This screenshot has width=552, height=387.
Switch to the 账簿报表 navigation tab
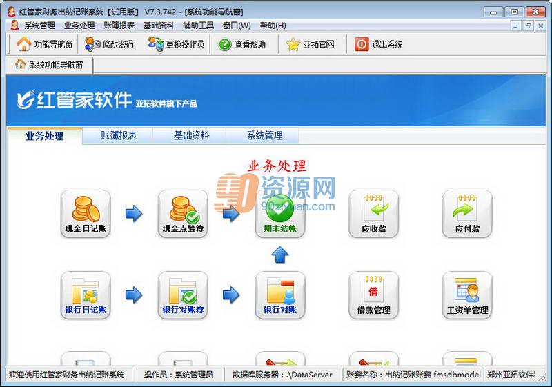[118, 136]
